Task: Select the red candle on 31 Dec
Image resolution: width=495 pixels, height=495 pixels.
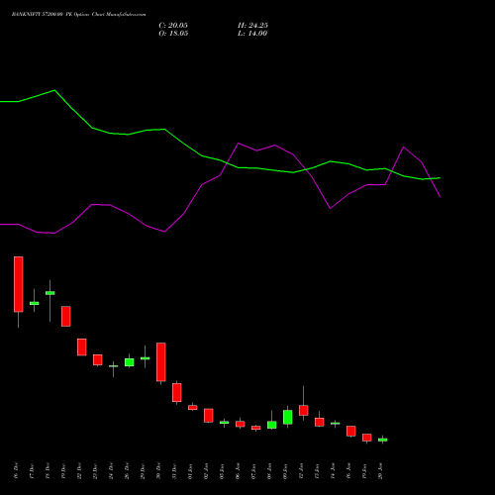Action: click(177, 392)
